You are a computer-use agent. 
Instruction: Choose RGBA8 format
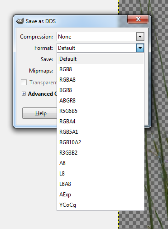point(101,80)
